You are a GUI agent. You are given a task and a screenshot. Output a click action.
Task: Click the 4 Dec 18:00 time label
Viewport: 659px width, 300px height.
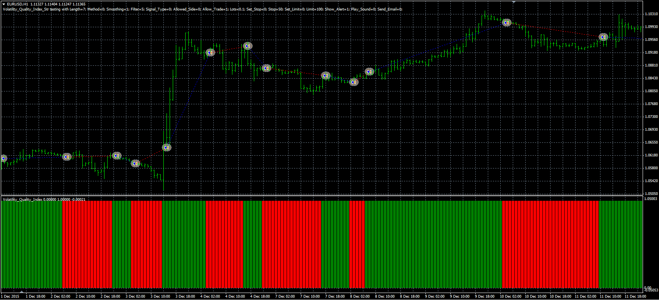260,296
